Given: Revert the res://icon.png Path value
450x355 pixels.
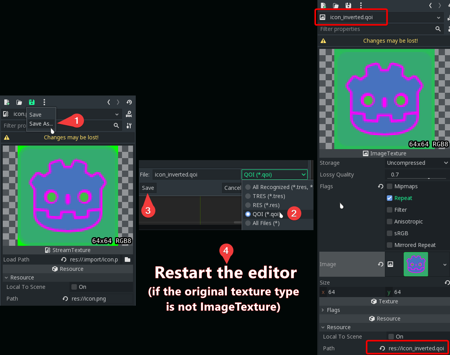Looking at the screenshot, I should pos(65,299).
